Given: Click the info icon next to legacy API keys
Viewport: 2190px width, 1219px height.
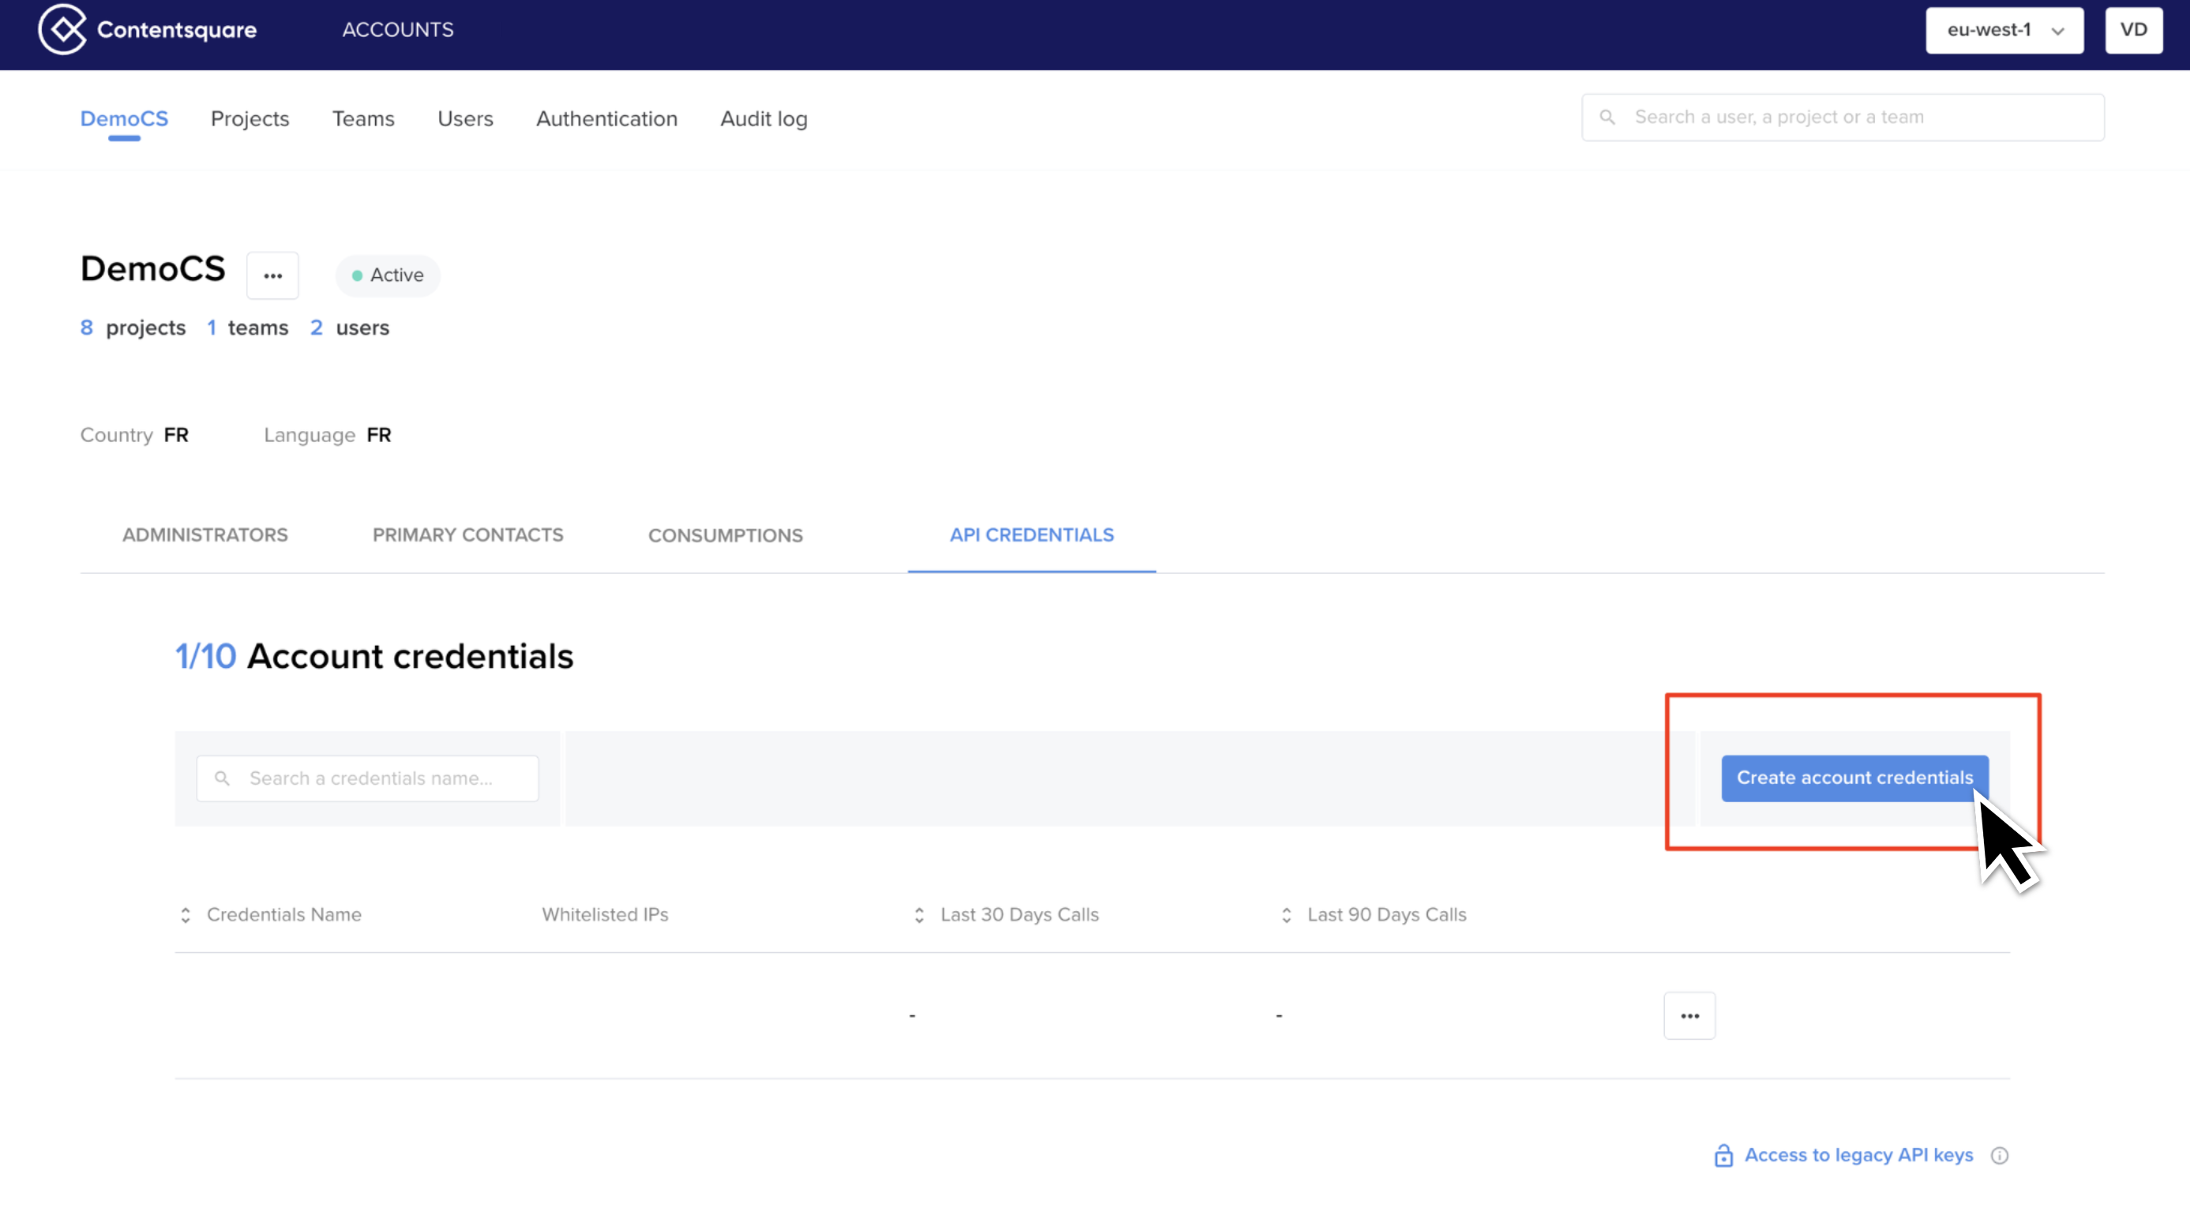Looking at the screenshot, I should 2000,1155.
